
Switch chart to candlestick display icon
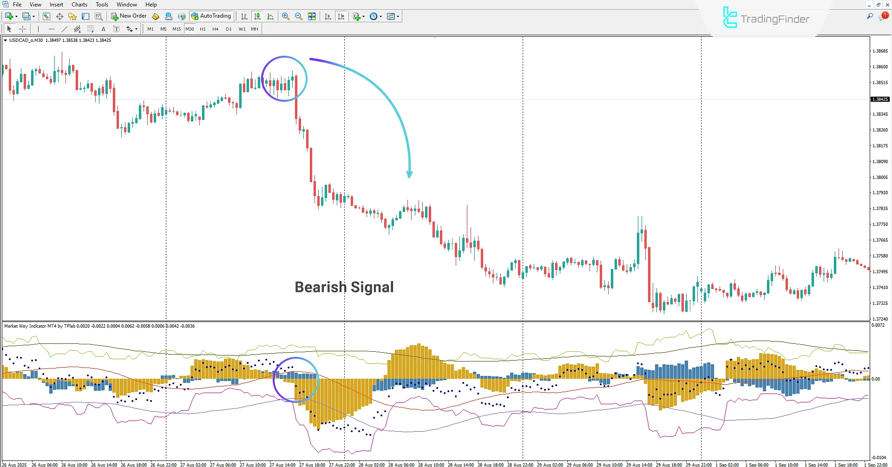pyautogui.click(x=257, y=16)
